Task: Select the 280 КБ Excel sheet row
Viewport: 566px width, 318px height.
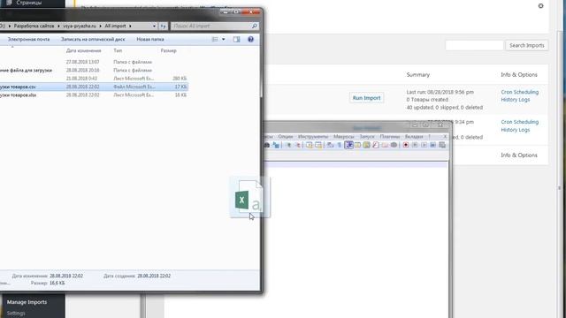Action: [94, 79]
